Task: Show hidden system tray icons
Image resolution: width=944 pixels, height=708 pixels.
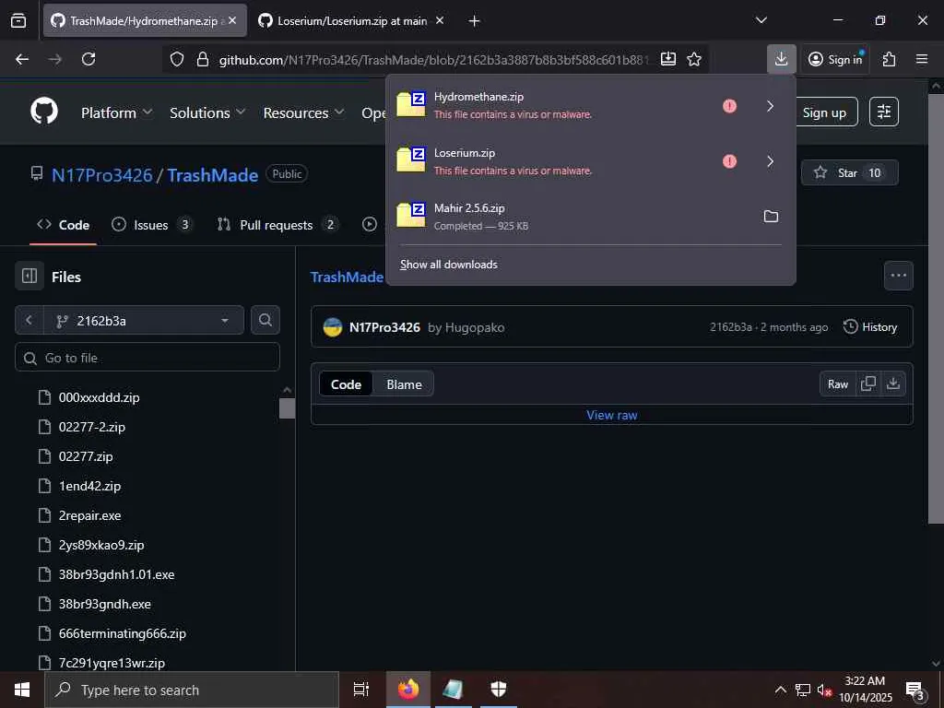Action: point(780,690)
